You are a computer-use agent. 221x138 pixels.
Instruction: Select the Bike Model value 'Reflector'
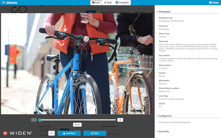pos(163,84)
